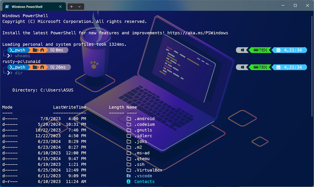Click the folder icon beside .m2
The image size is (314, 187).
129,147
